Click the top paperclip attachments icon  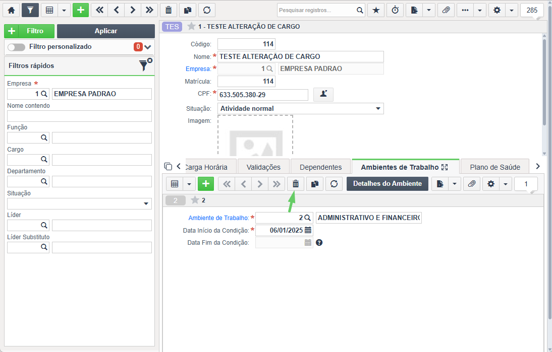[446, 10]
